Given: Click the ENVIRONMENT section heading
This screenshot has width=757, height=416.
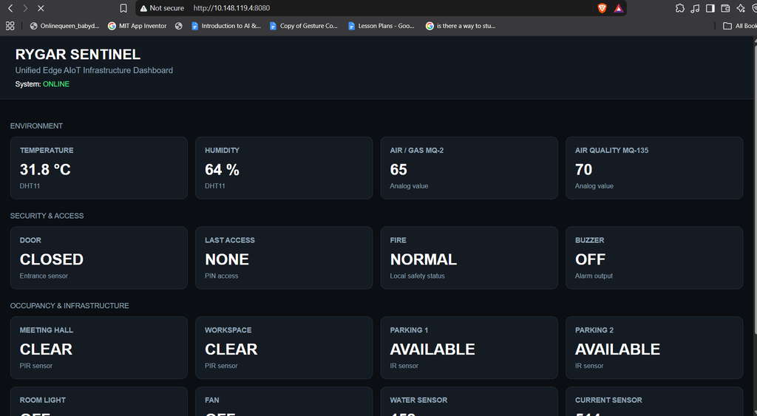Looking at the screenshot, I should (x=36, y=126).
